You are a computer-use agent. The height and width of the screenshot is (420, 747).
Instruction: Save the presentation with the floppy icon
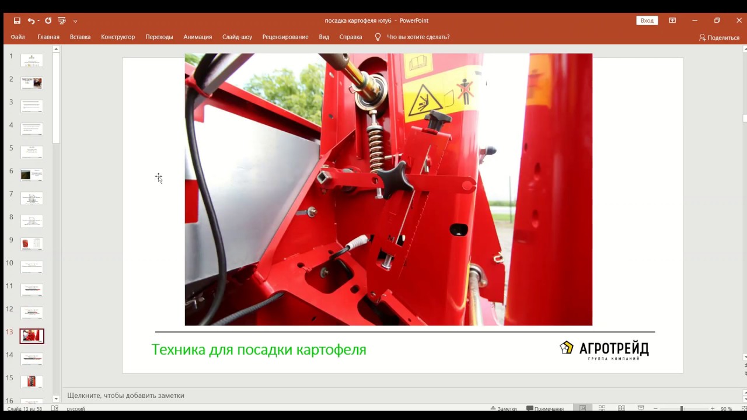point(17,20)
